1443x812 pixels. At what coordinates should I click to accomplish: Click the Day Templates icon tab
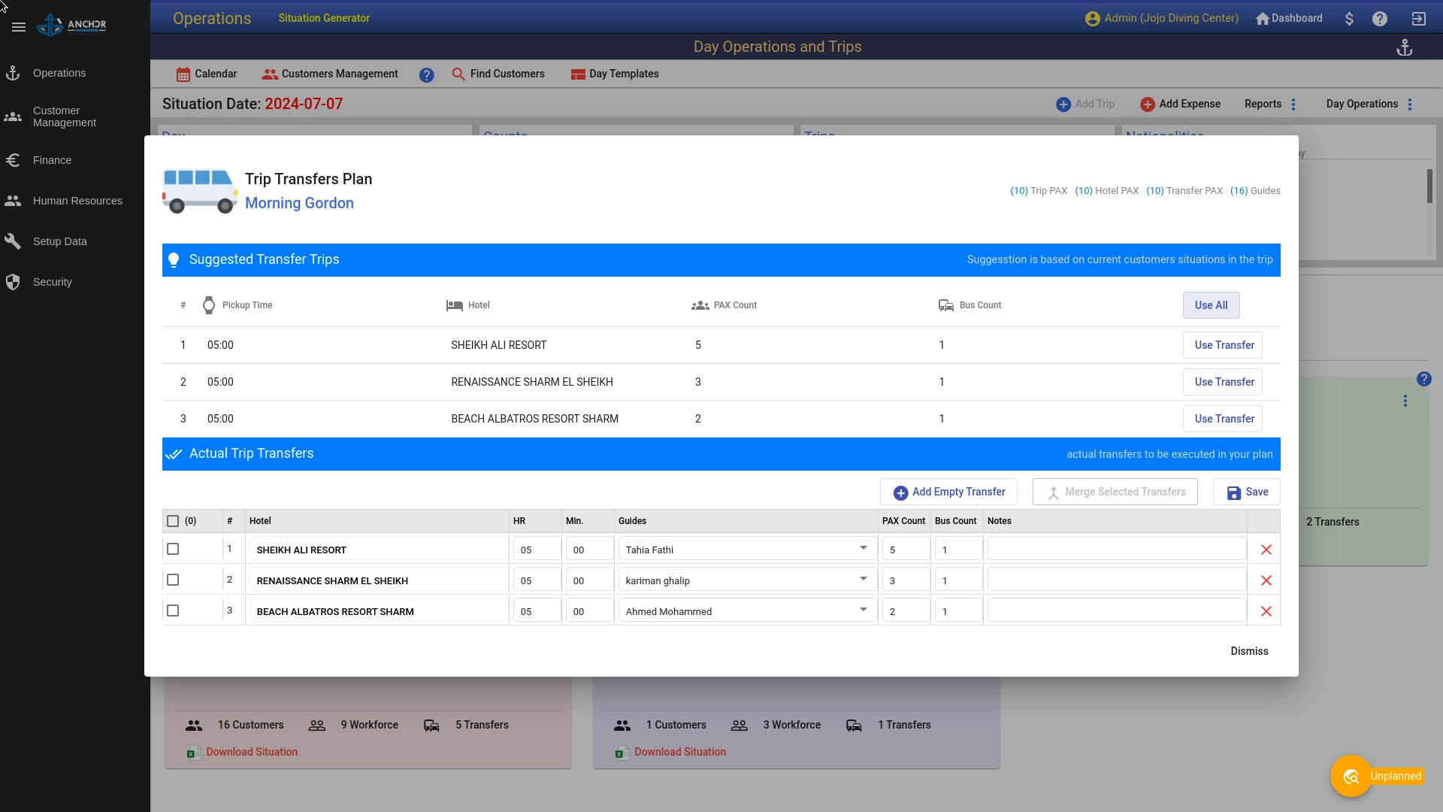[x=578, y=74]
